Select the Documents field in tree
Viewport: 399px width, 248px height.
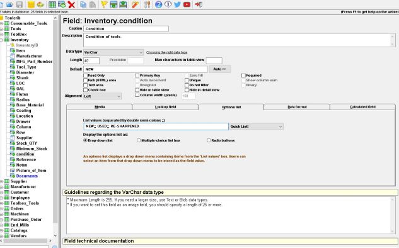pos(26,176)
